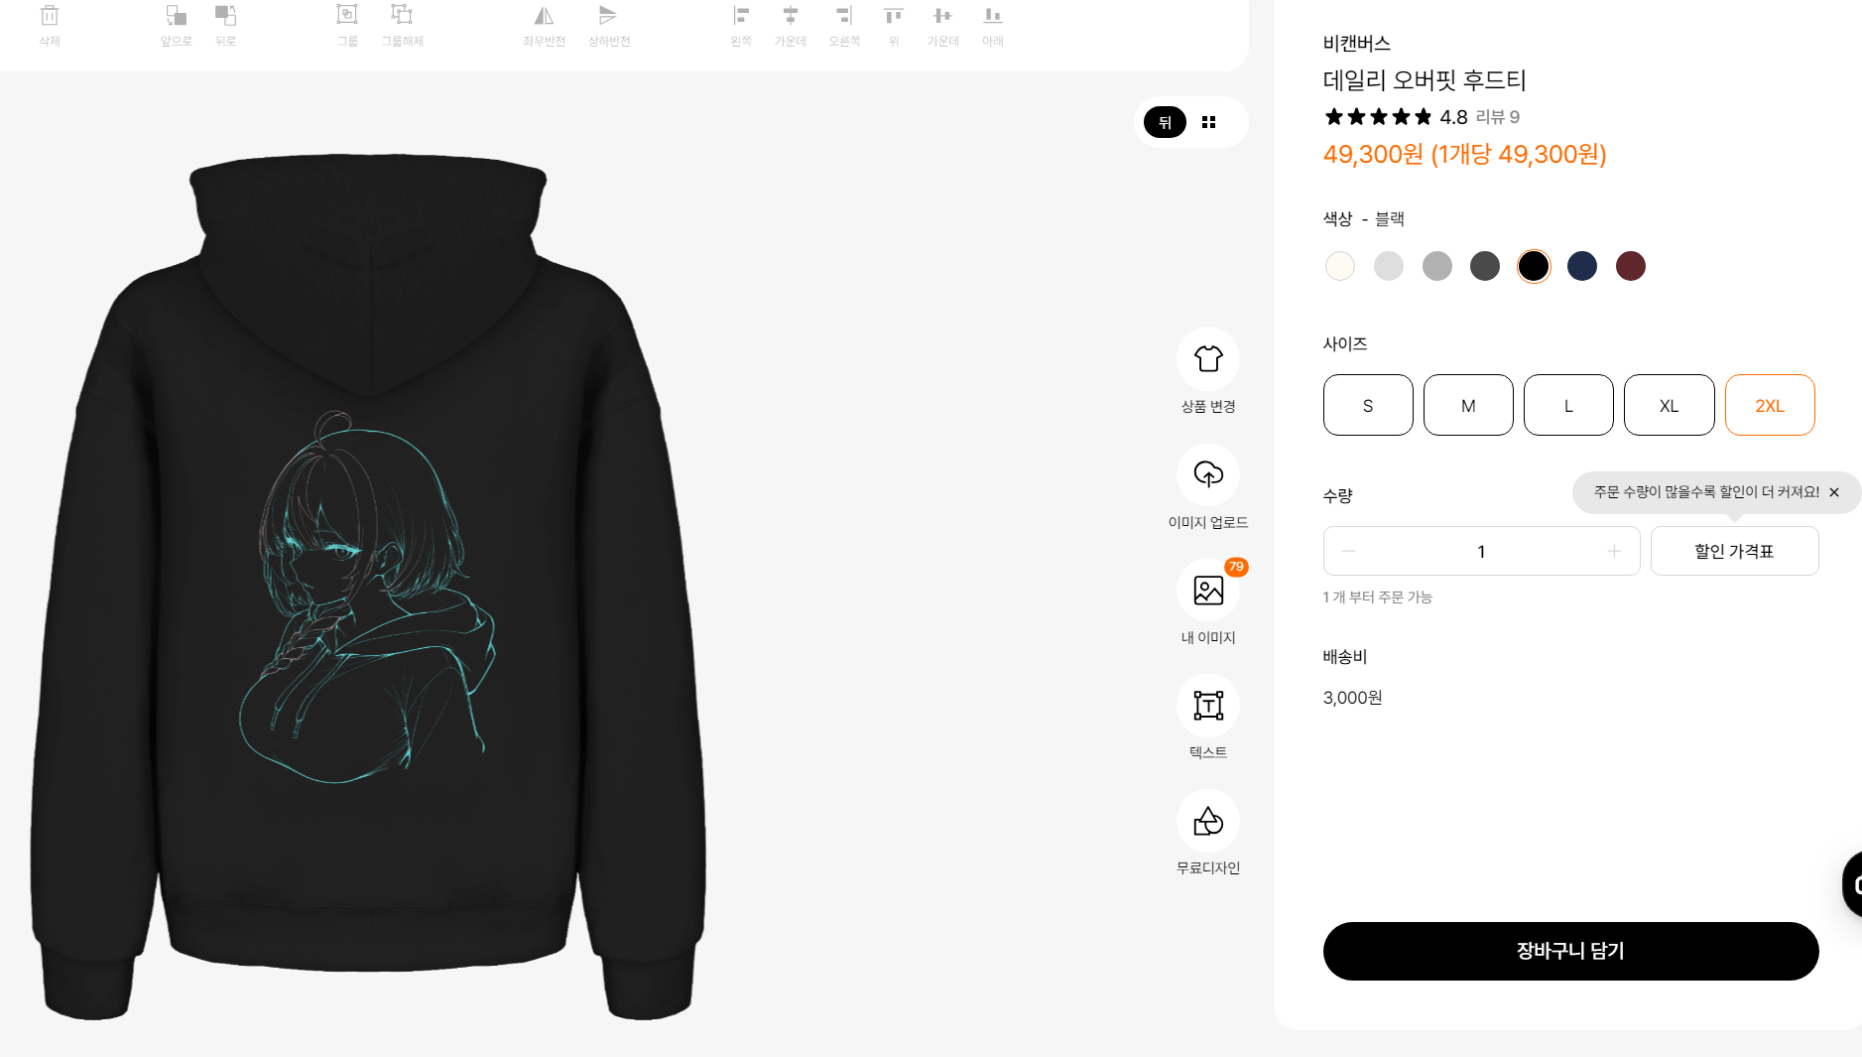Image resolution: width=1862 pixels, height=1057 pixels.
Task: Select size S
Action: pos(1368,405)
